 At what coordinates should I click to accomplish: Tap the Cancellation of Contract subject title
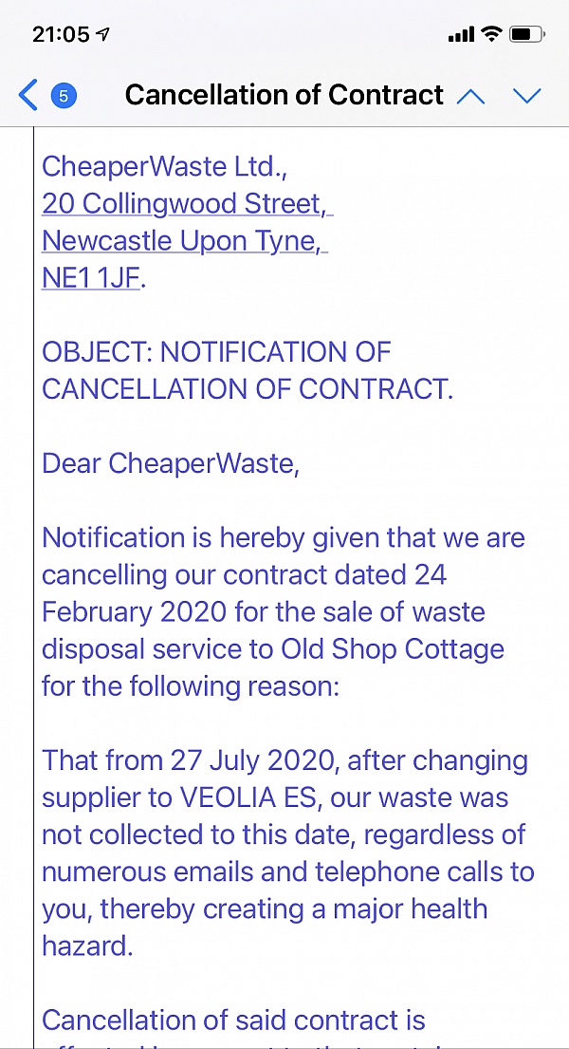[284, 95]
